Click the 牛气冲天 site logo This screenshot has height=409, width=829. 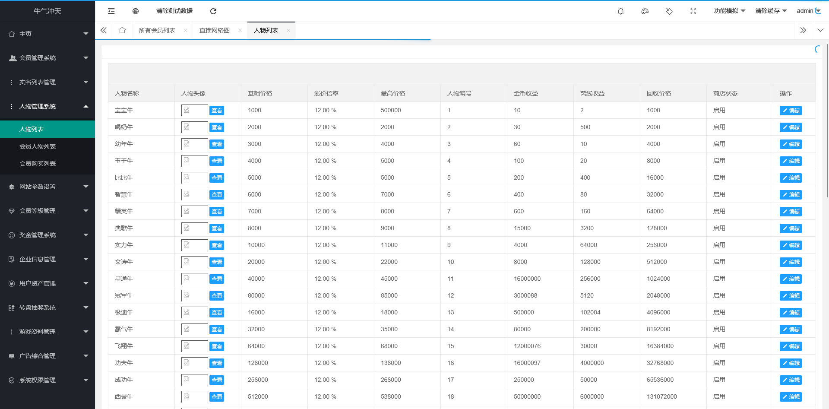(x=47, y=11)
